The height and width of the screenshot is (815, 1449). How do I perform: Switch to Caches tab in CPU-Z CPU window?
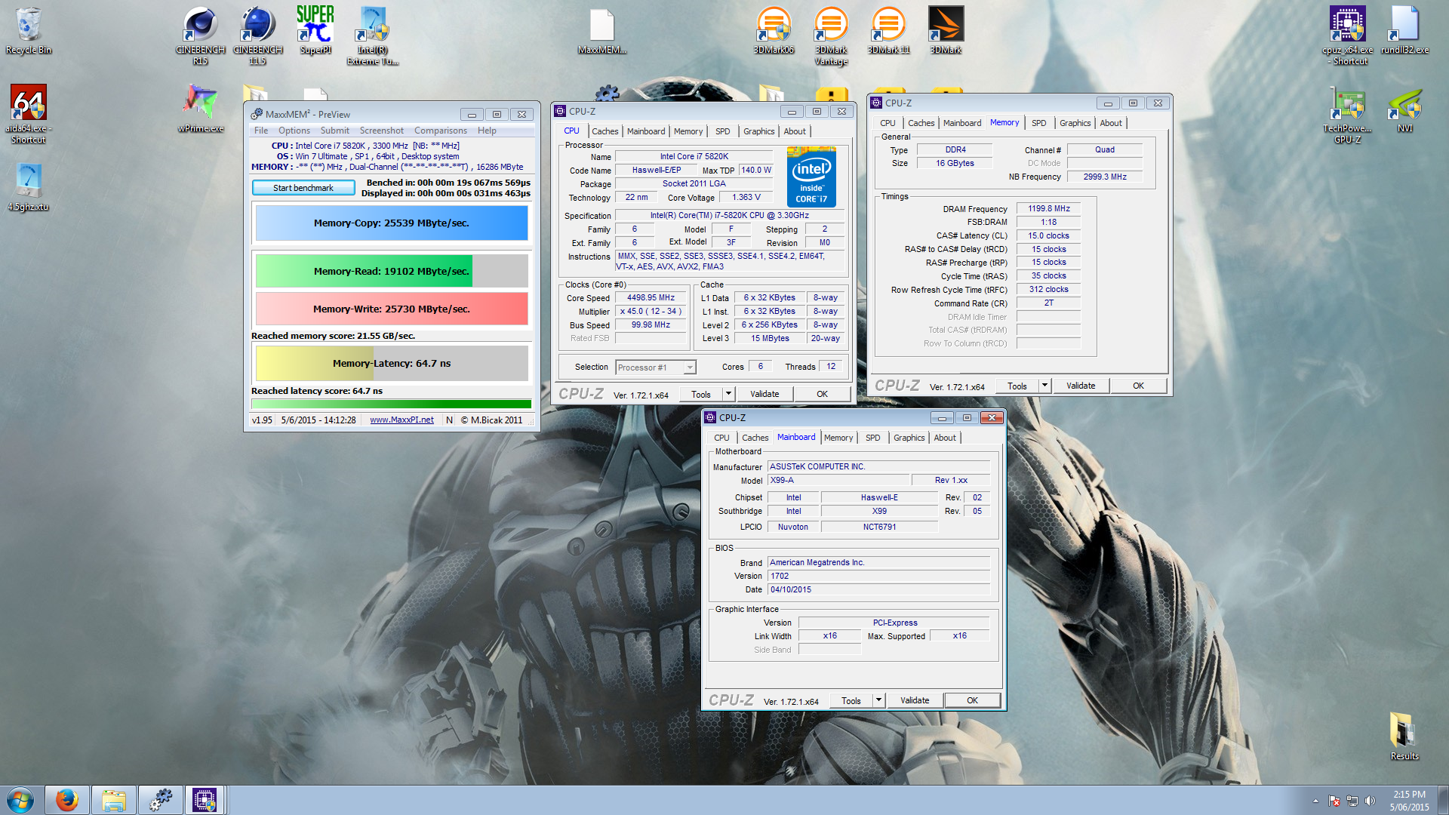coord(605,131)
